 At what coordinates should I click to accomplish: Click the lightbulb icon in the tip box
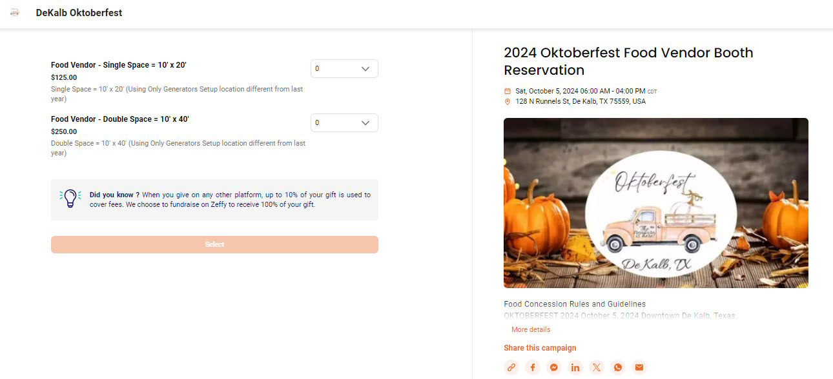click(x=70, y=199)
